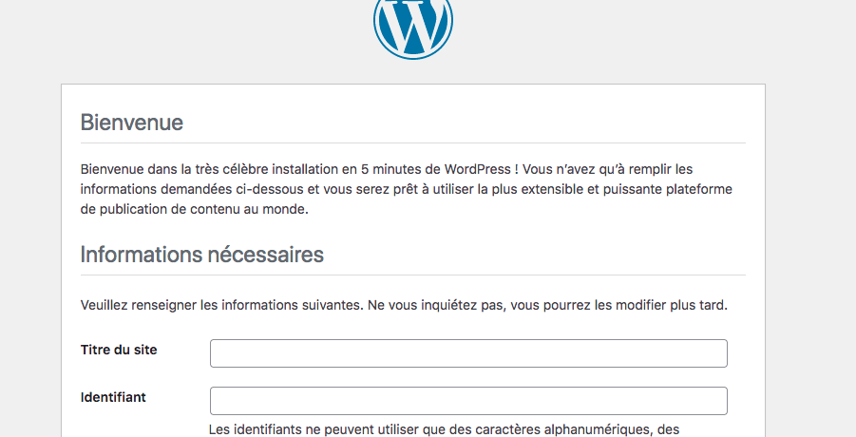Click the divider line under 'Bienvenue'
Viewport: 856px width, 437px height.
coord(412,142)
